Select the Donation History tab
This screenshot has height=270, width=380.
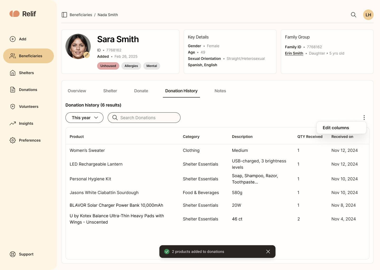click(181, 91)
